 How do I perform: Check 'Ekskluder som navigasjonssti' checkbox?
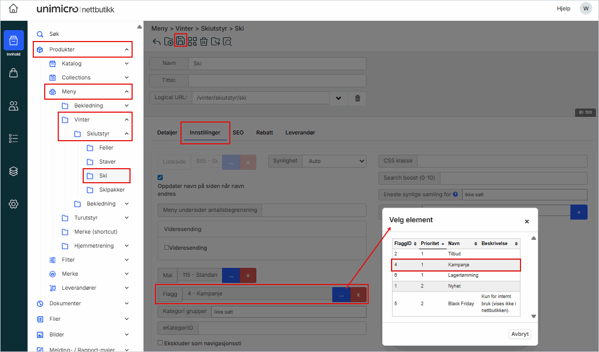(160, 343)
